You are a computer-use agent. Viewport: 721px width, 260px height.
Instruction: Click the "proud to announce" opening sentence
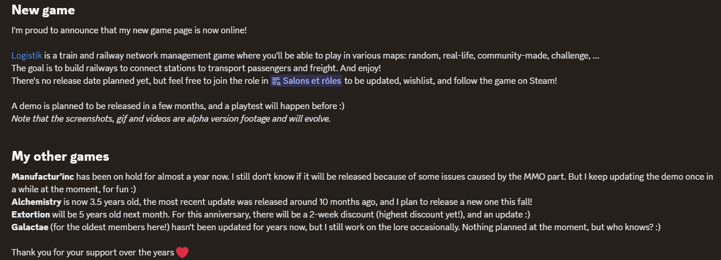pyautogui.click(x=129, y=30)
